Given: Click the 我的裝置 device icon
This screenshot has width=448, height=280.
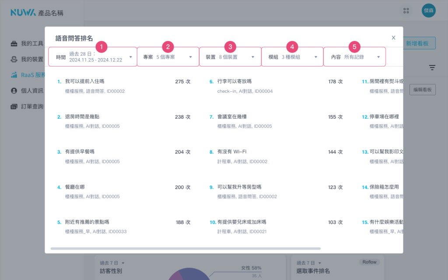Looking at the screenshot, I should [x=14, y=59].
